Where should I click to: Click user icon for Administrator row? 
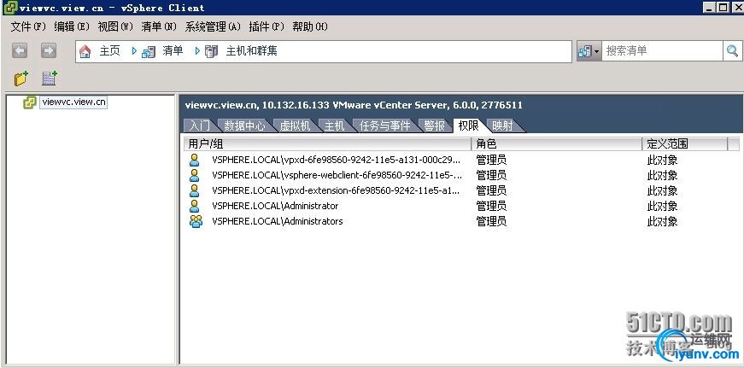tap(195, 206)
